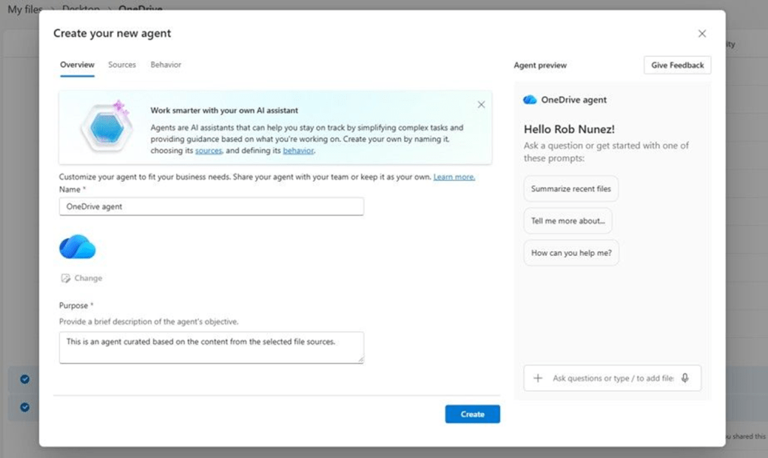Click the Give Feedback button
The height and width of the screenshot is (458, 768).
[x=677, y=65]
